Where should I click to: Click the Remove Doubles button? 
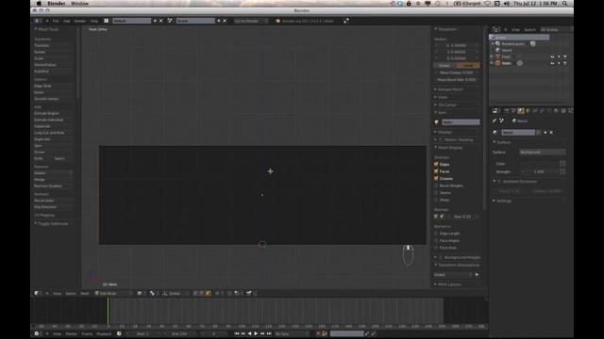pos(54,186)
